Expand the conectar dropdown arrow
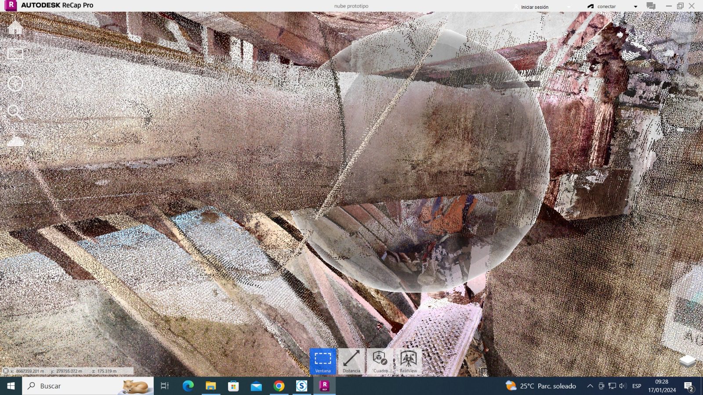 pos(635,7)
